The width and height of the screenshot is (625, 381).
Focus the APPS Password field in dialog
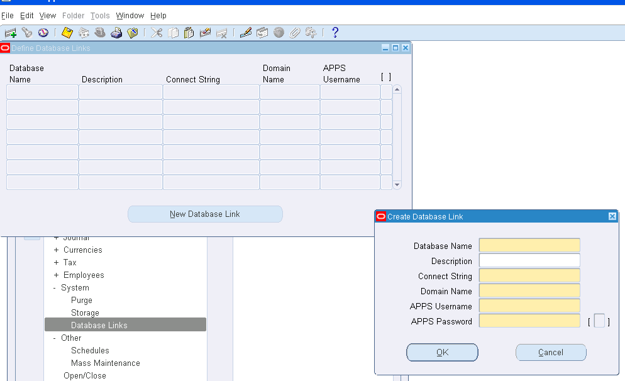(529, 321)
